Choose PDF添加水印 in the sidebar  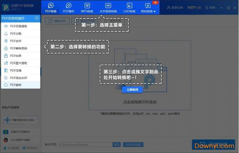pos(20,78)
